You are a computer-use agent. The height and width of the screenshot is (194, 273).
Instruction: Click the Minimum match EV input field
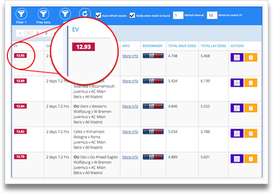point(212,15)
